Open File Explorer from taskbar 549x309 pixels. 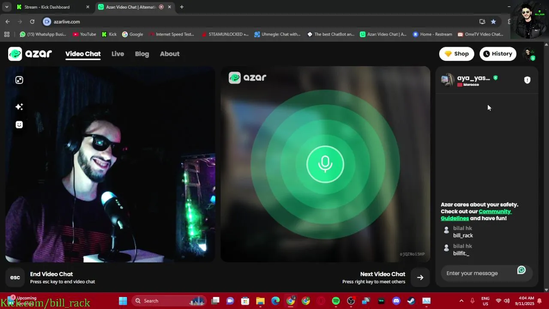(260, 301)
